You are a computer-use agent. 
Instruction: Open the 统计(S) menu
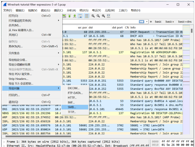84,11
